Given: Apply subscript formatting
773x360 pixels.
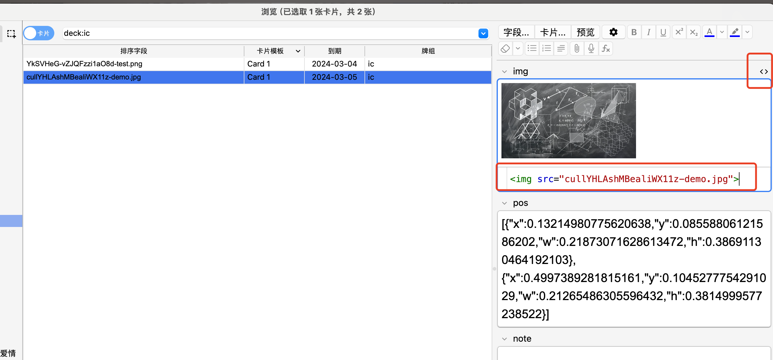Looking at the screenshot, I should tap(694, 32).
